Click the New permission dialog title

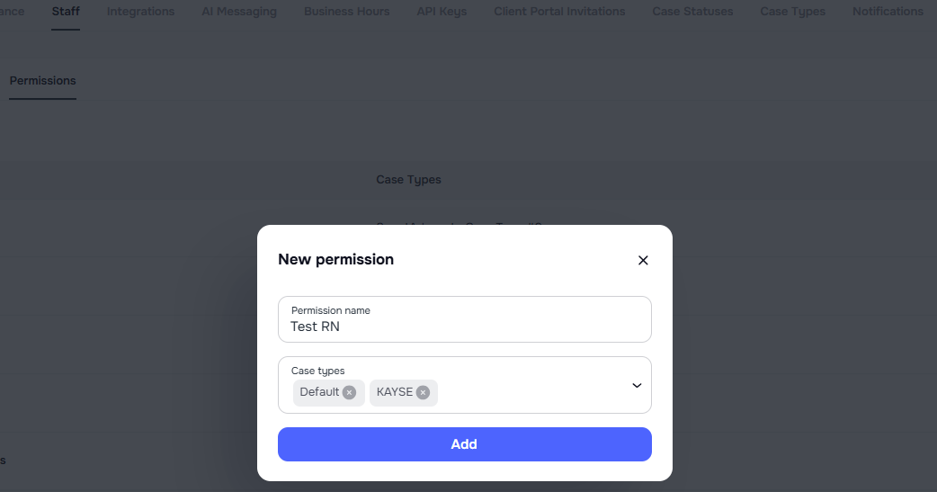(x=335, y=259)
